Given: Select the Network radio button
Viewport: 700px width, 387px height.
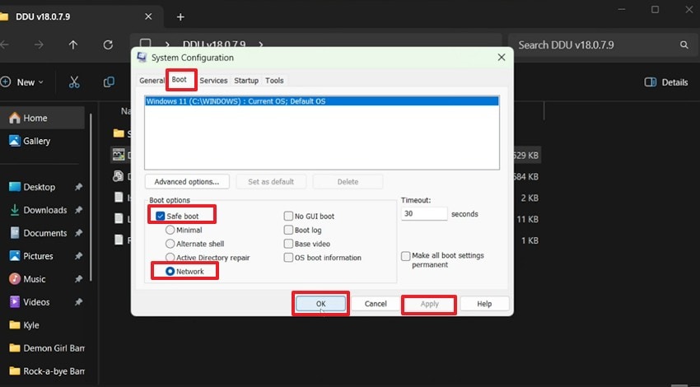Looking at the screenshot, I should point(170,272).
